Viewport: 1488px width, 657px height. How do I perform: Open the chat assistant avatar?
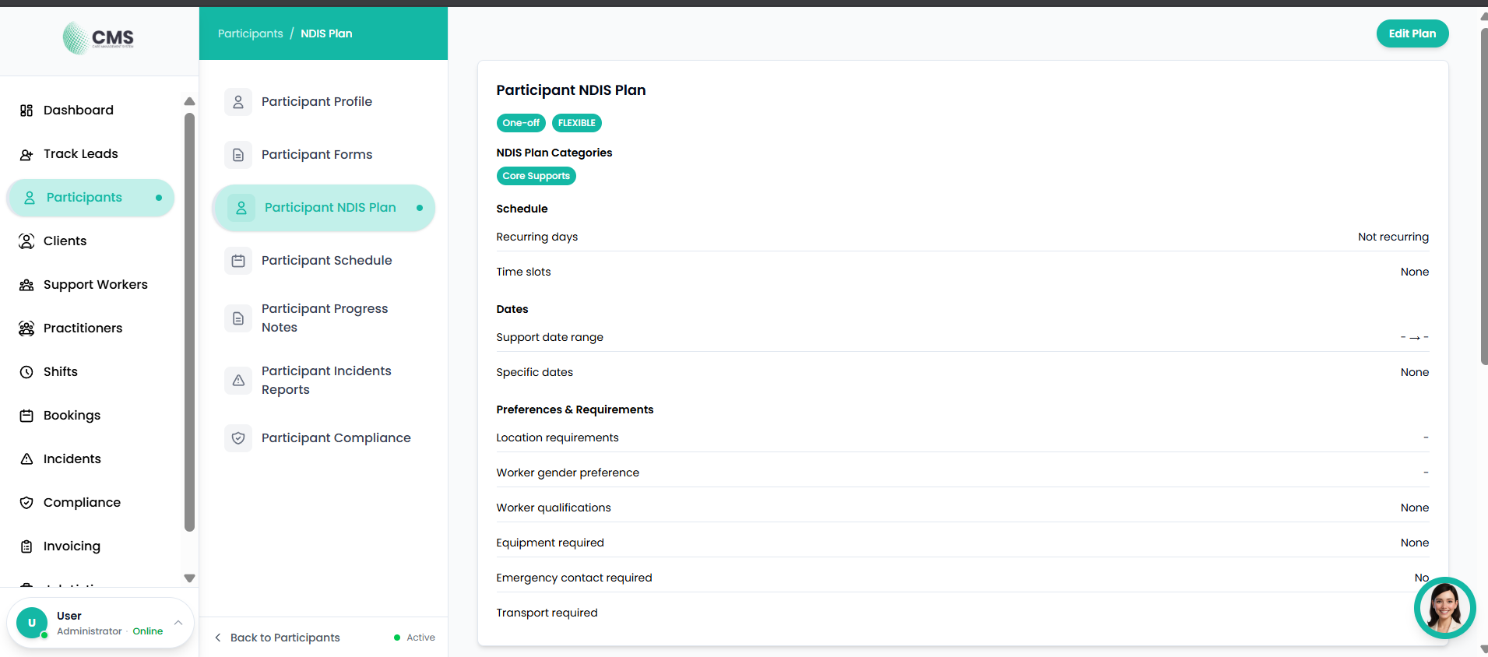1444,608
